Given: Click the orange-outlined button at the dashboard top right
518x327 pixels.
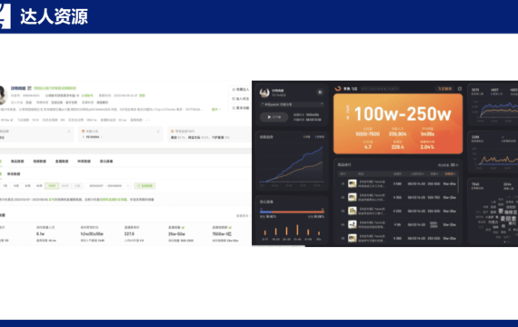Looking at the screenshot, I should pos(444,89).
